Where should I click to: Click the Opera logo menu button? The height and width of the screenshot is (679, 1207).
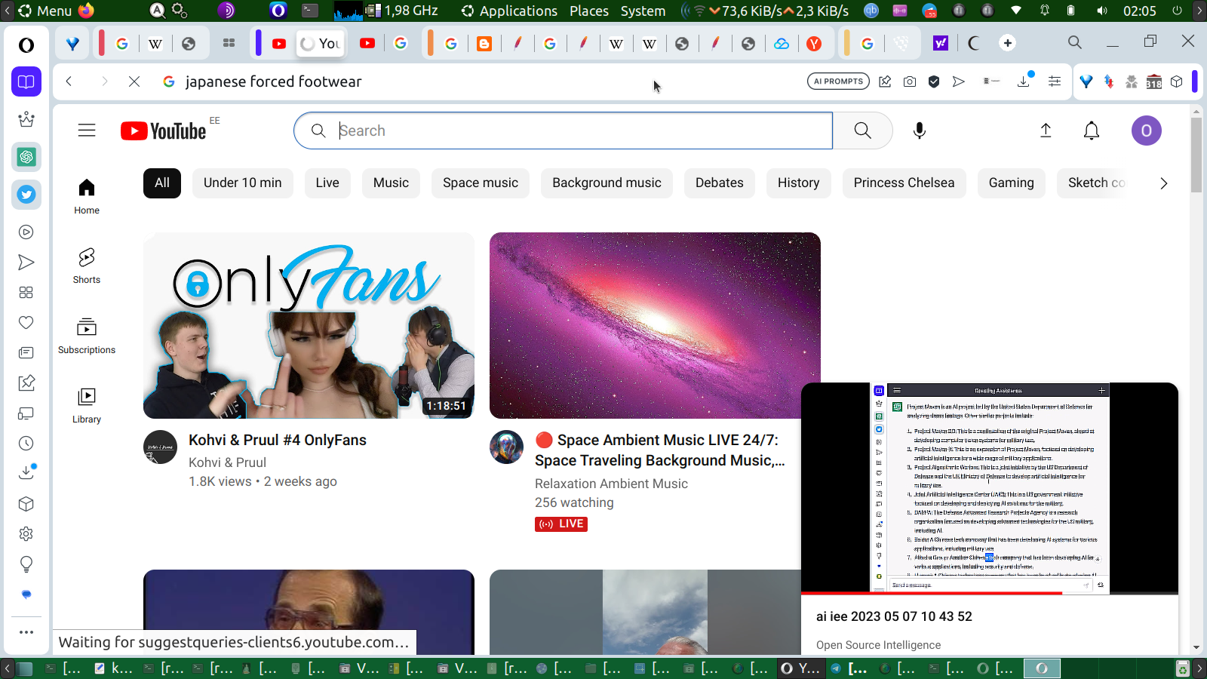click(26, 45)
